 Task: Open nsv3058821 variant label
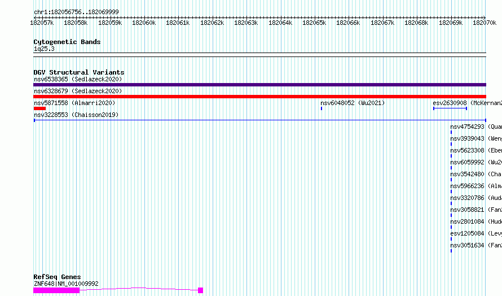(476, 210)
